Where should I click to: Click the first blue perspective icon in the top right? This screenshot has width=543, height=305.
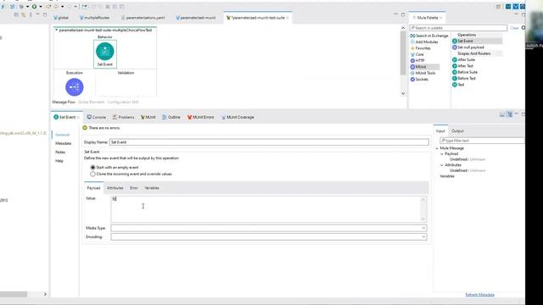pos(508,7)
